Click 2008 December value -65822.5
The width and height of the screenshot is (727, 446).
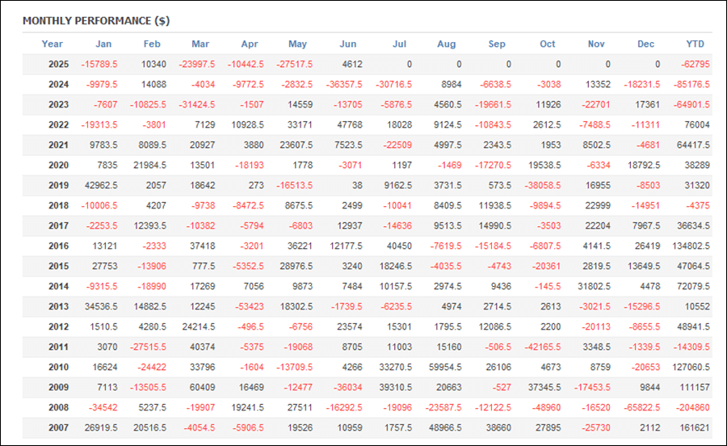coord(641,407)
